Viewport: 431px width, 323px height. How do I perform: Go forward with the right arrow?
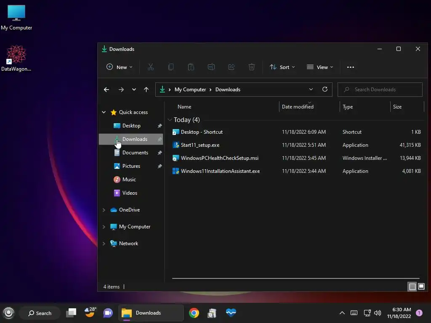pos(121,90)
